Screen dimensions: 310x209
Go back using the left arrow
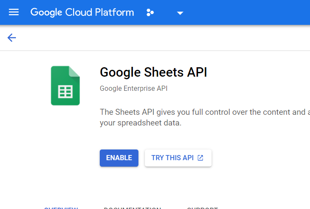click(12, 38)
